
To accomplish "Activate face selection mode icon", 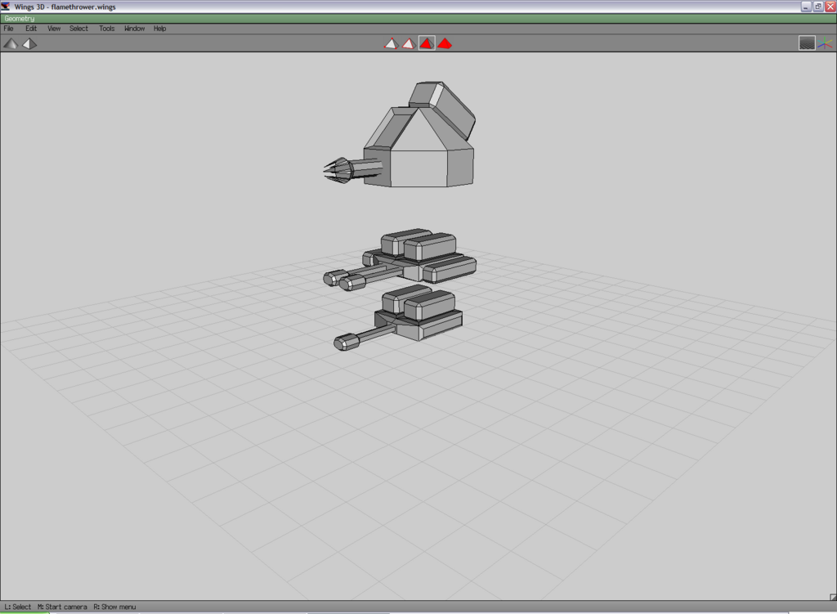I will click(x=427, y=43).
